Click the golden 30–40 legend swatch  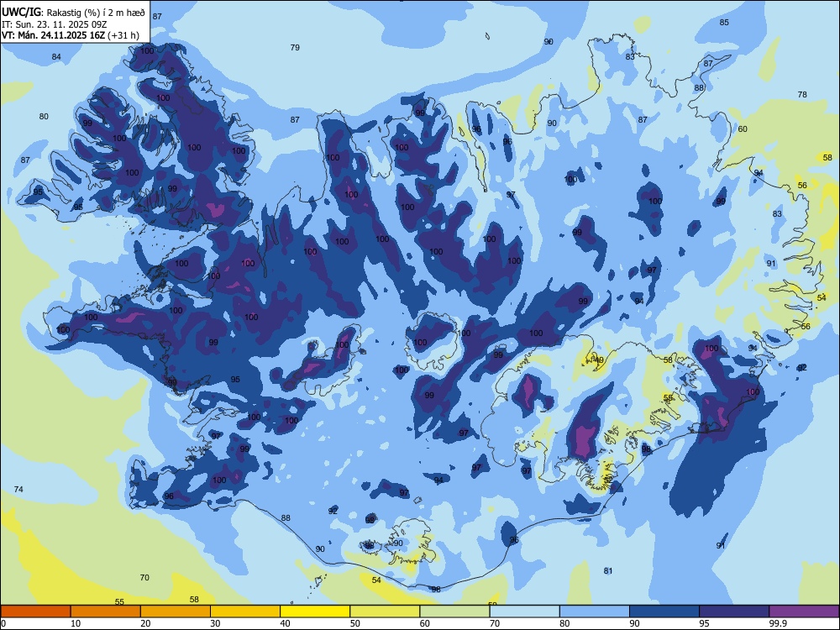[x=245, y=612]
